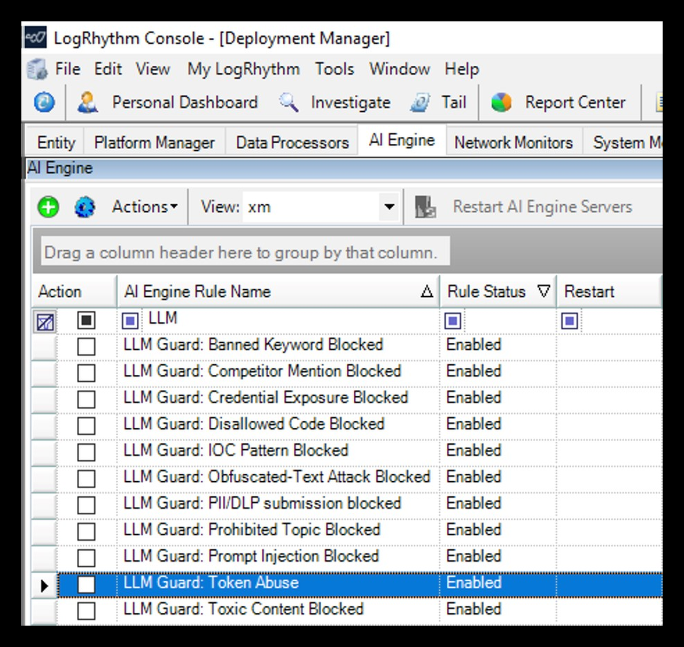Check the Prompt Injection Blocked checkbox
The image size is (684, 647).
[86, 558]
